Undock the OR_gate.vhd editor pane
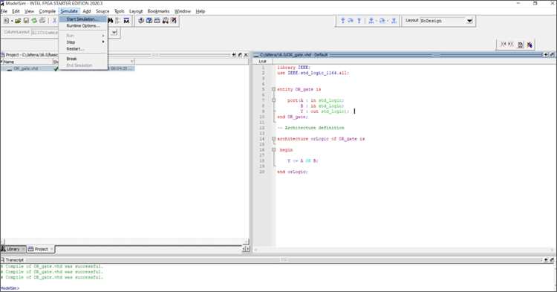 click(552, 55)
